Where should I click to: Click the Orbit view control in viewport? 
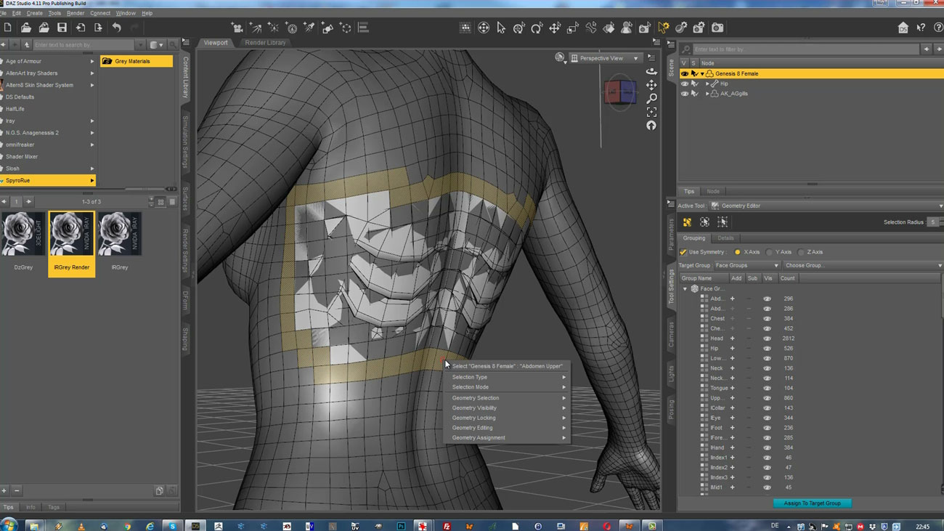tap(651, 71)
